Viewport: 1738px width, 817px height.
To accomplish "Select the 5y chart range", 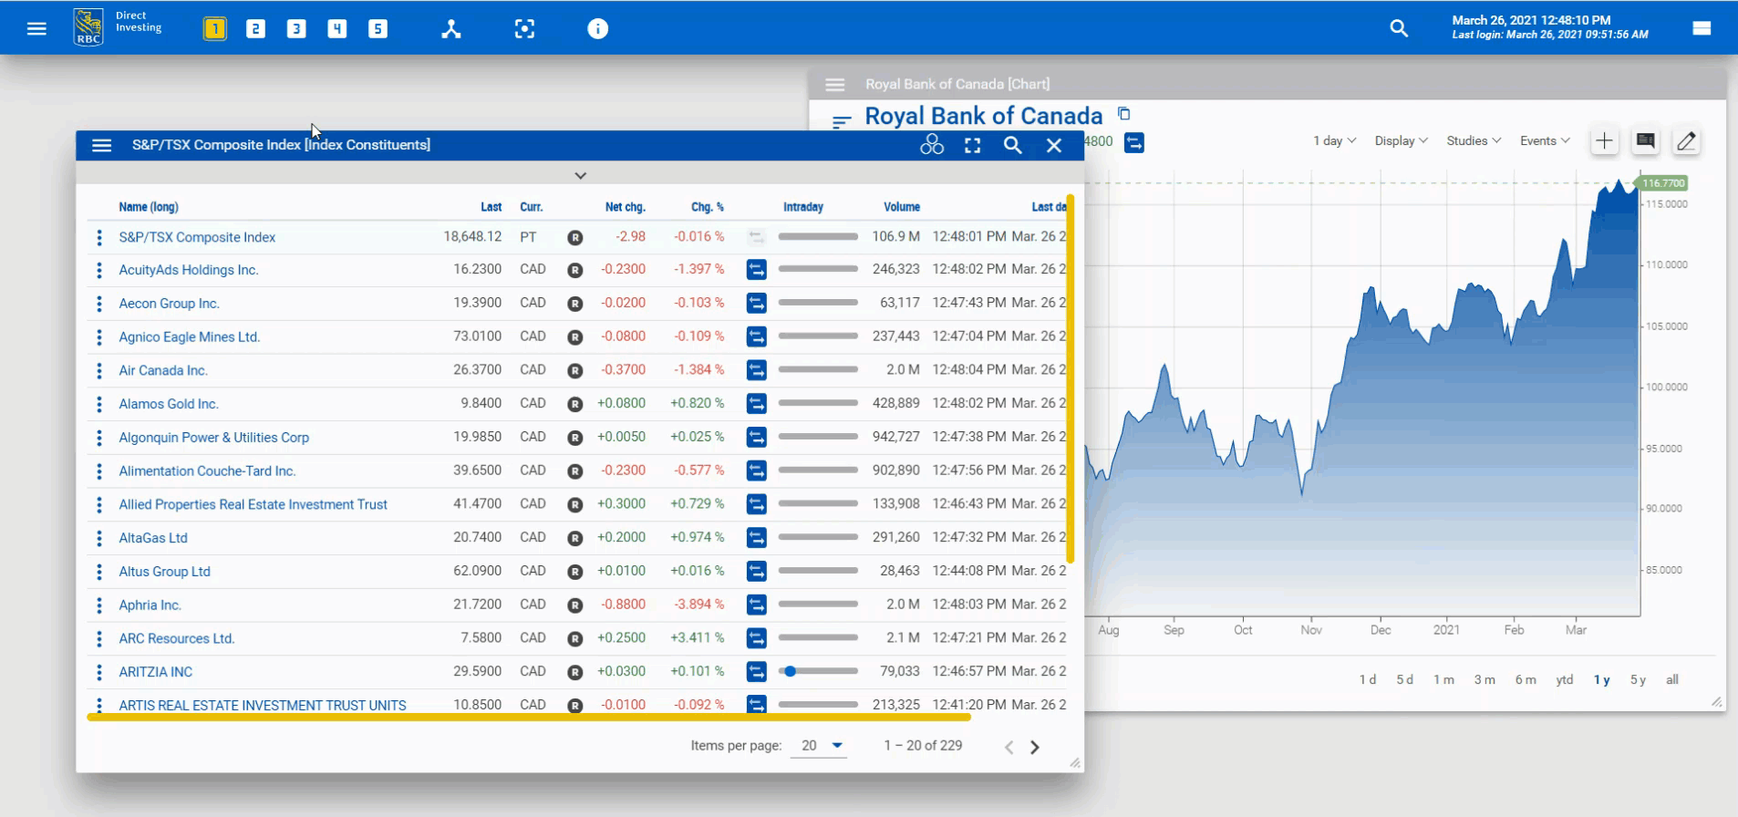I will coord(1639,680).
